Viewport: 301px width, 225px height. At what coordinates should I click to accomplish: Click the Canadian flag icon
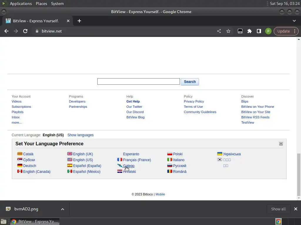[20, 171]
